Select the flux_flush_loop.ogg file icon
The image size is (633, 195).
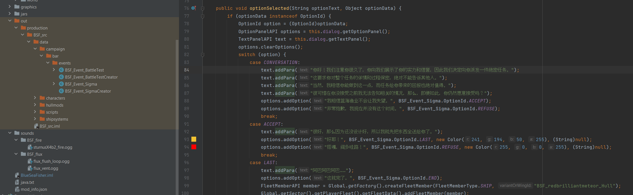(x=30, y=161)
